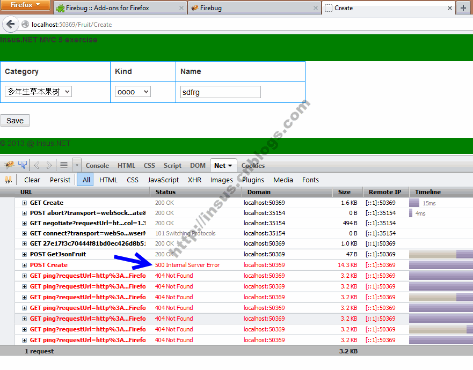The width and height of the screenshot is (473, 370).
Task: Open the CSS panel
Action: (149, 165)
